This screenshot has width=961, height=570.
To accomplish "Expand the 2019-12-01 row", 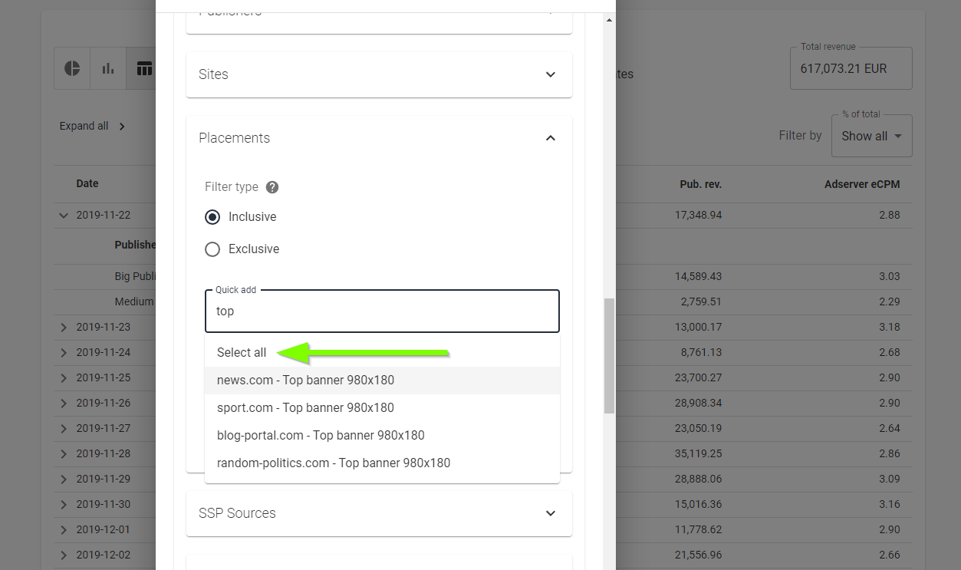I will point(64,529).
